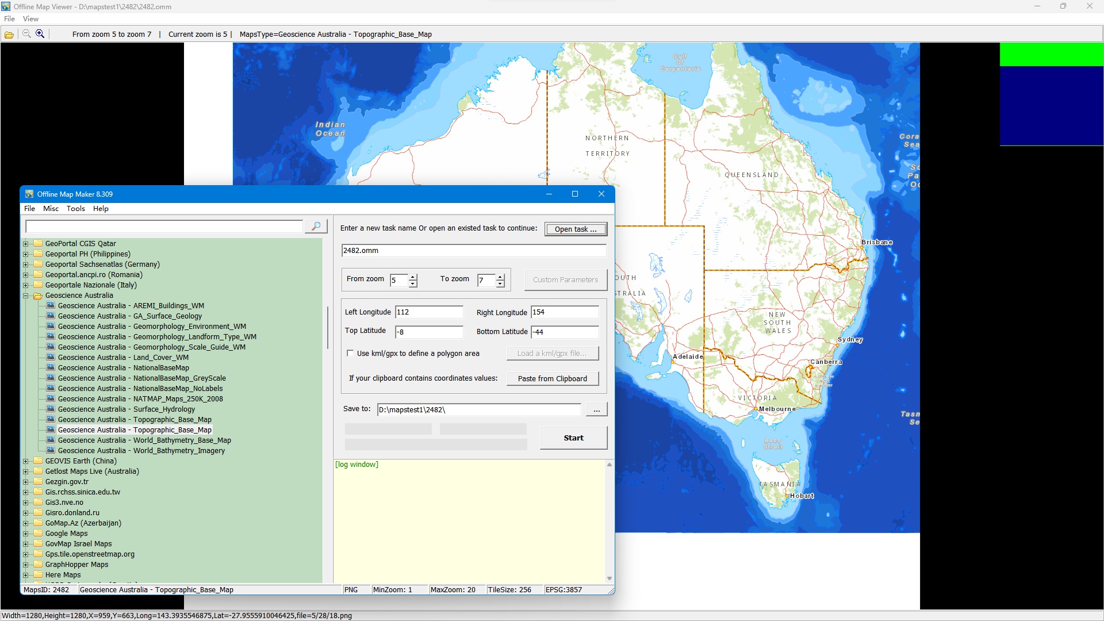Image resolution: width=1104 pixels, height=621 pixels.
Task: Open File menu in Offline Map Maker
Action: 29,209
